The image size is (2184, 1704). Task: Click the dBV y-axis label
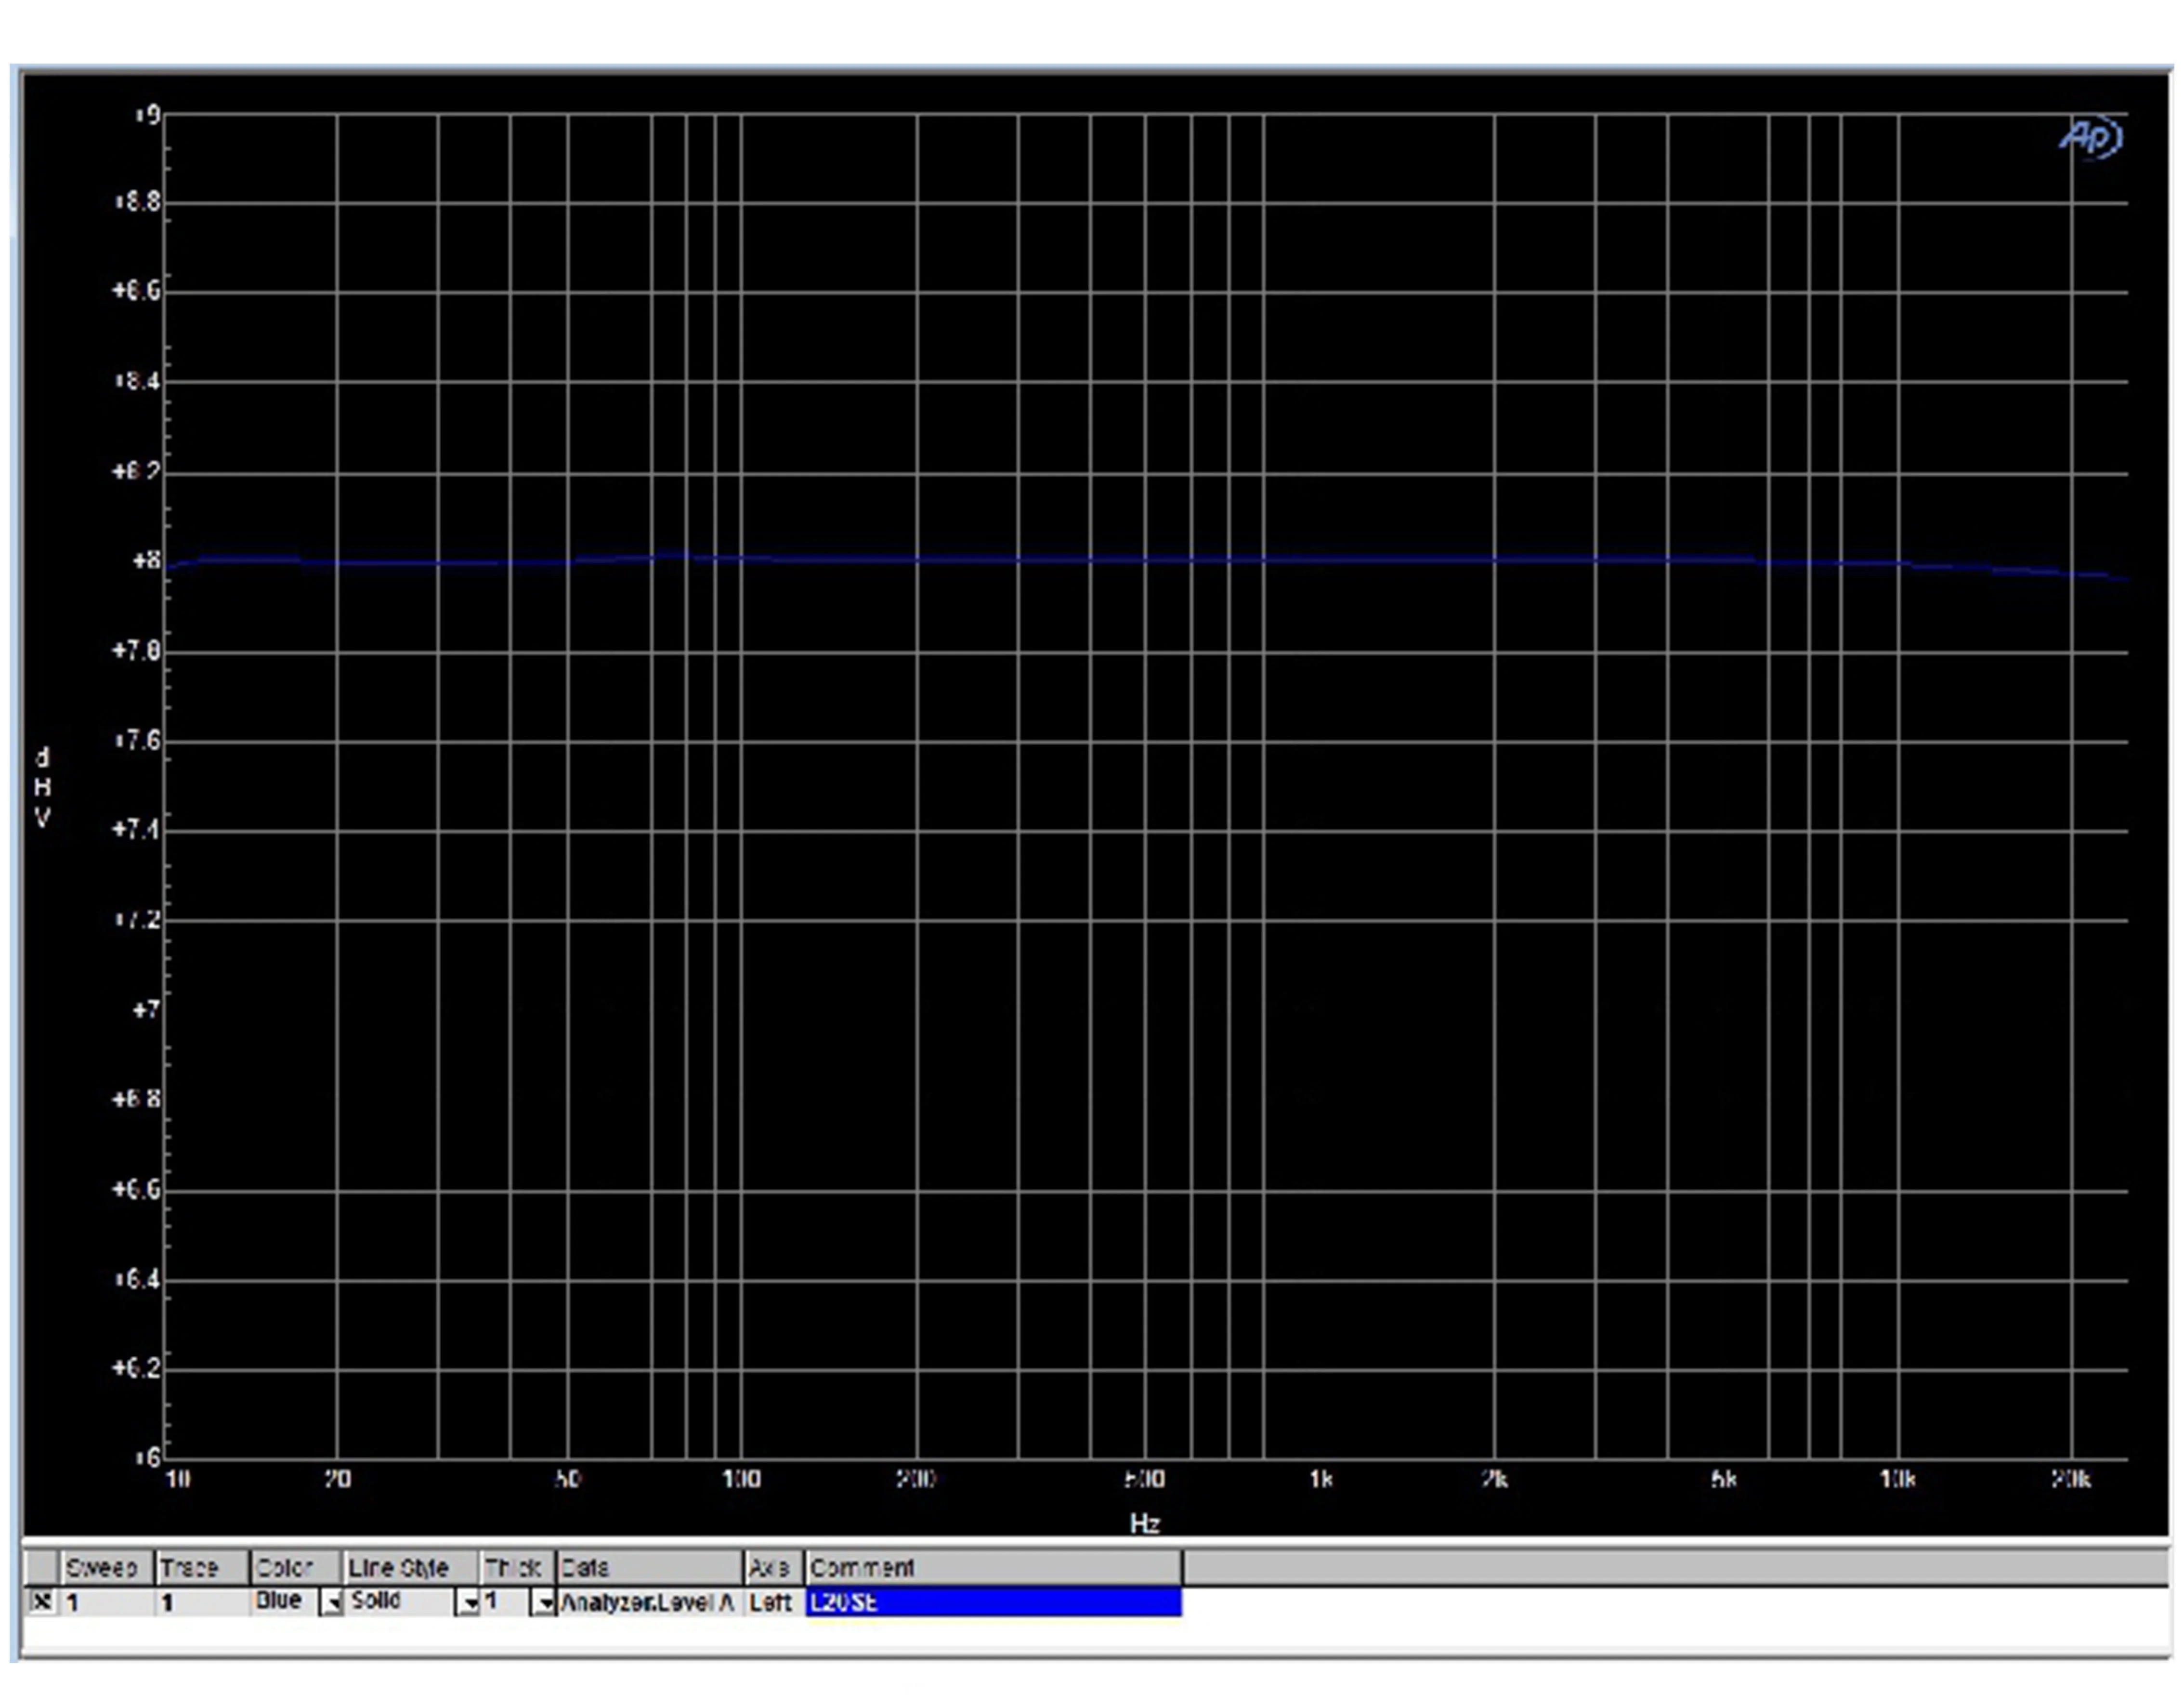(x=42, y=787)
